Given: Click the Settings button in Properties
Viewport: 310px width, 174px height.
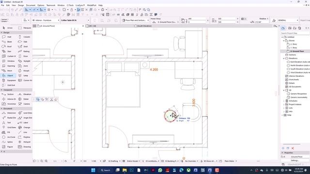Looking at the screenshot, I should click(295, 160).
